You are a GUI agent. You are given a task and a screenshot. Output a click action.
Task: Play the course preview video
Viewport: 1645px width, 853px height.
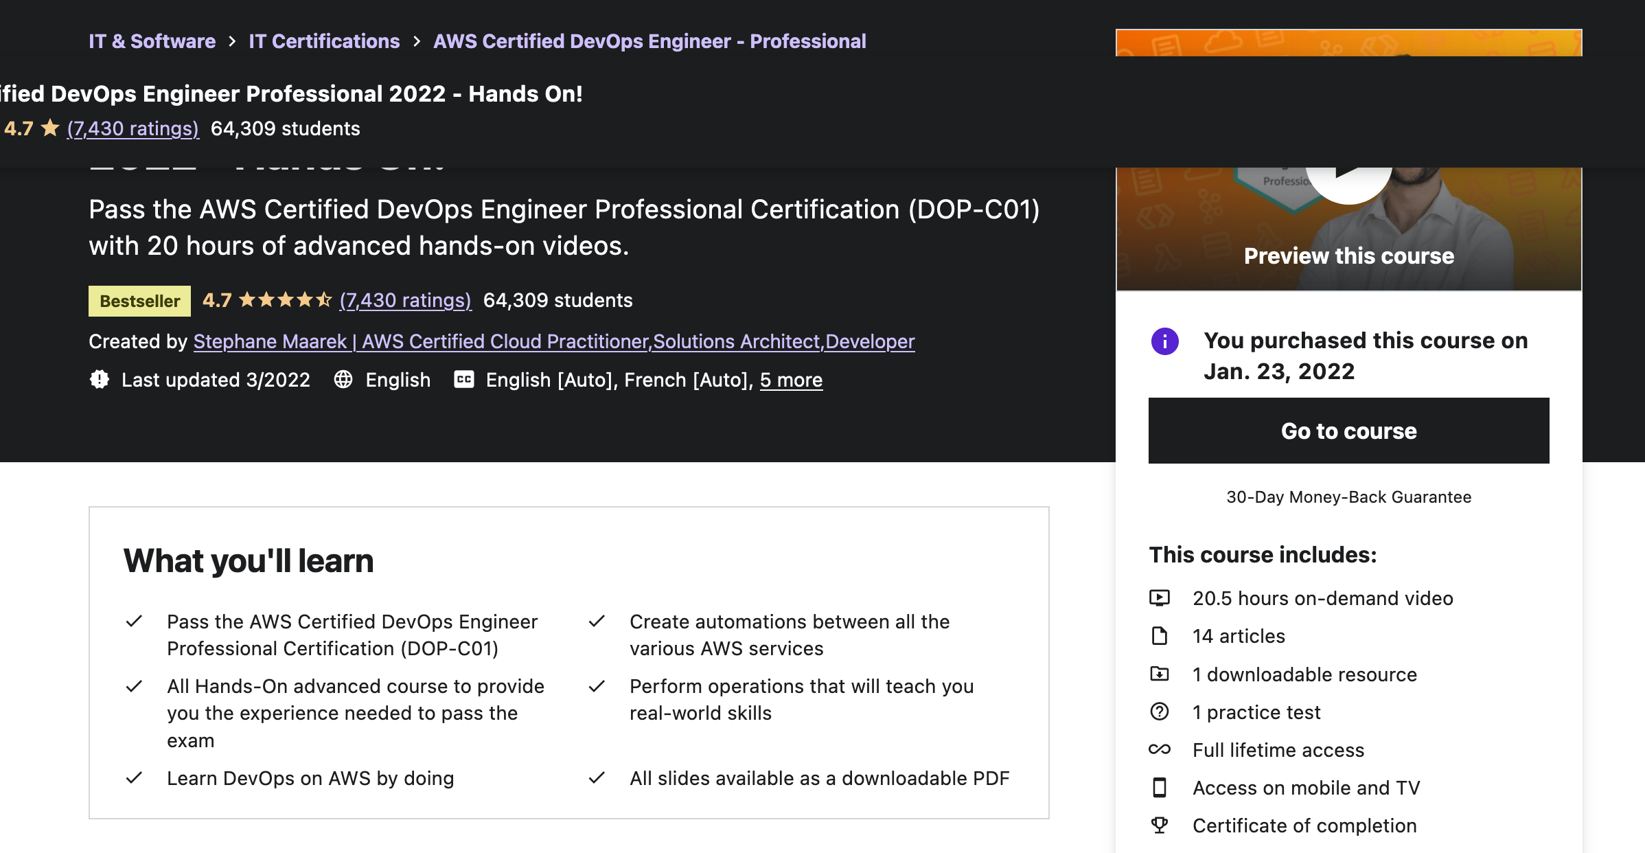[x=1348, y=179]
